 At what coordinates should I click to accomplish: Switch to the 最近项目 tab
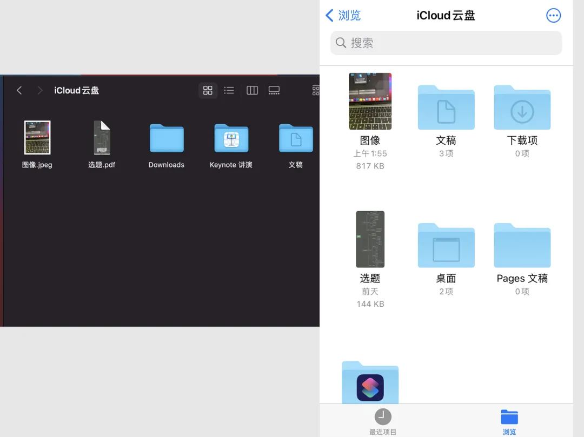pyautogui.click(x=383, y=420)
